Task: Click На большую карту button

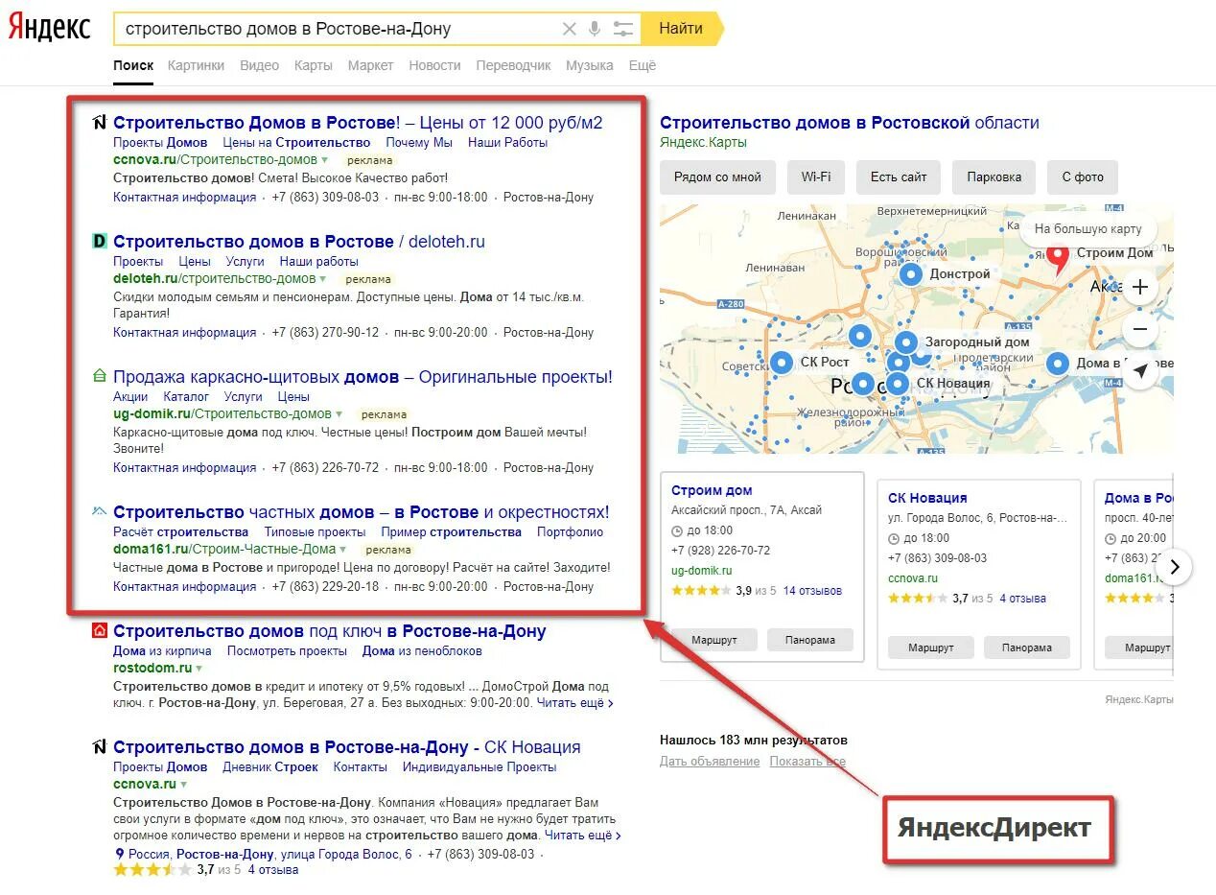Action: click(x=1088, y=229)
